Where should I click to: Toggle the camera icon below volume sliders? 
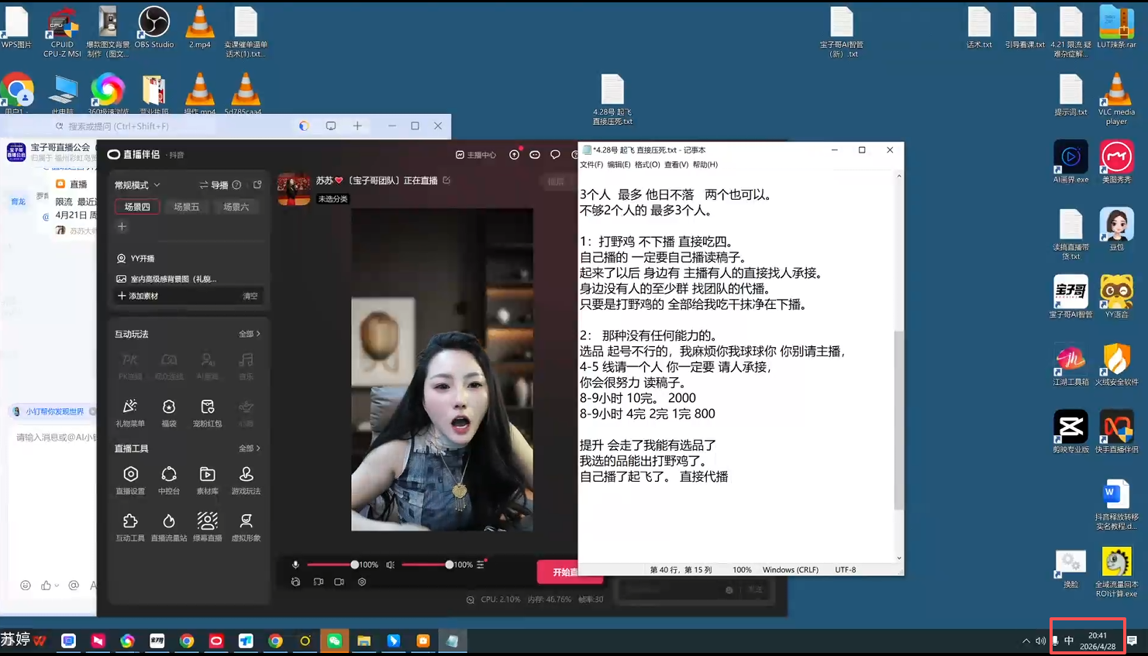point(339,582)
